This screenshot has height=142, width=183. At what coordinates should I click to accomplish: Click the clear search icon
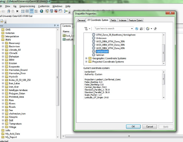(x=141, y=29)
